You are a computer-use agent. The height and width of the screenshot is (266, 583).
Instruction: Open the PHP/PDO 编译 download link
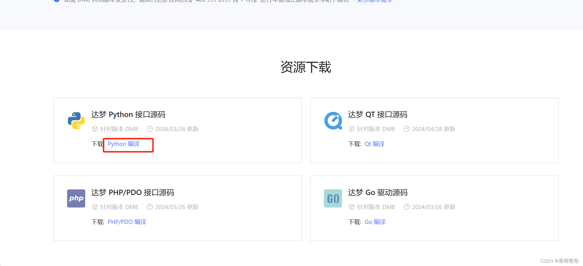coord(127,222)
